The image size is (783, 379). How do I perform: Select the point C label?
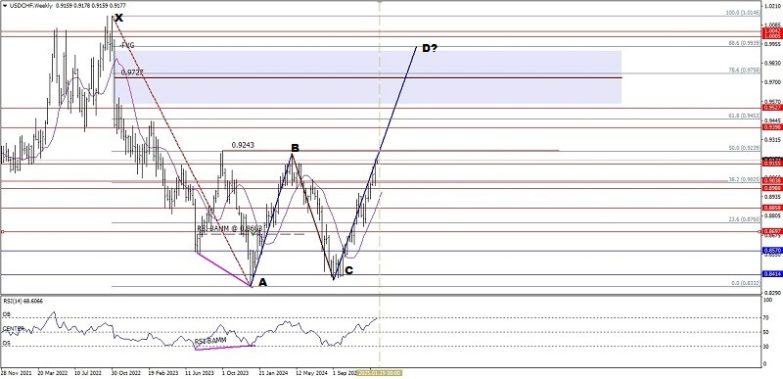348,270
